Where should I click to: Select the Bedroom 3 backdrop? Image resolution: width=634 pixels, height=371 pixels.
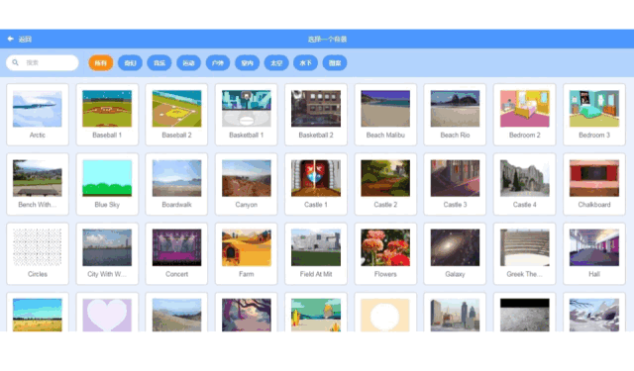pos(594,115)
